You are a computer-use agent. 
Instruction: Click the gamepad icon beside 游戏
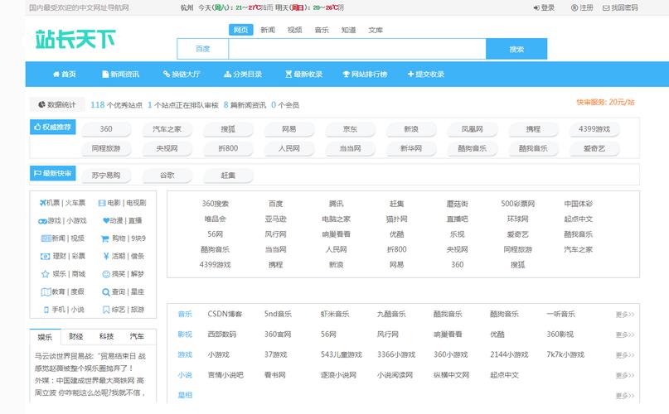(x=42, y=221)
